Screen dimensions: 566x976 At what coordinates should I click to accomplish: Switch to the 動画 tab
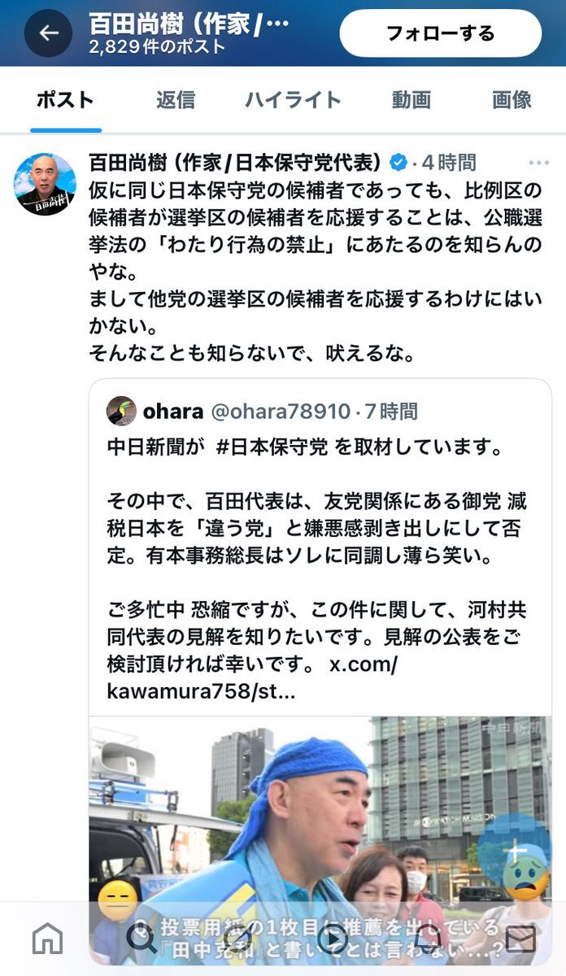tap(411, 100)
